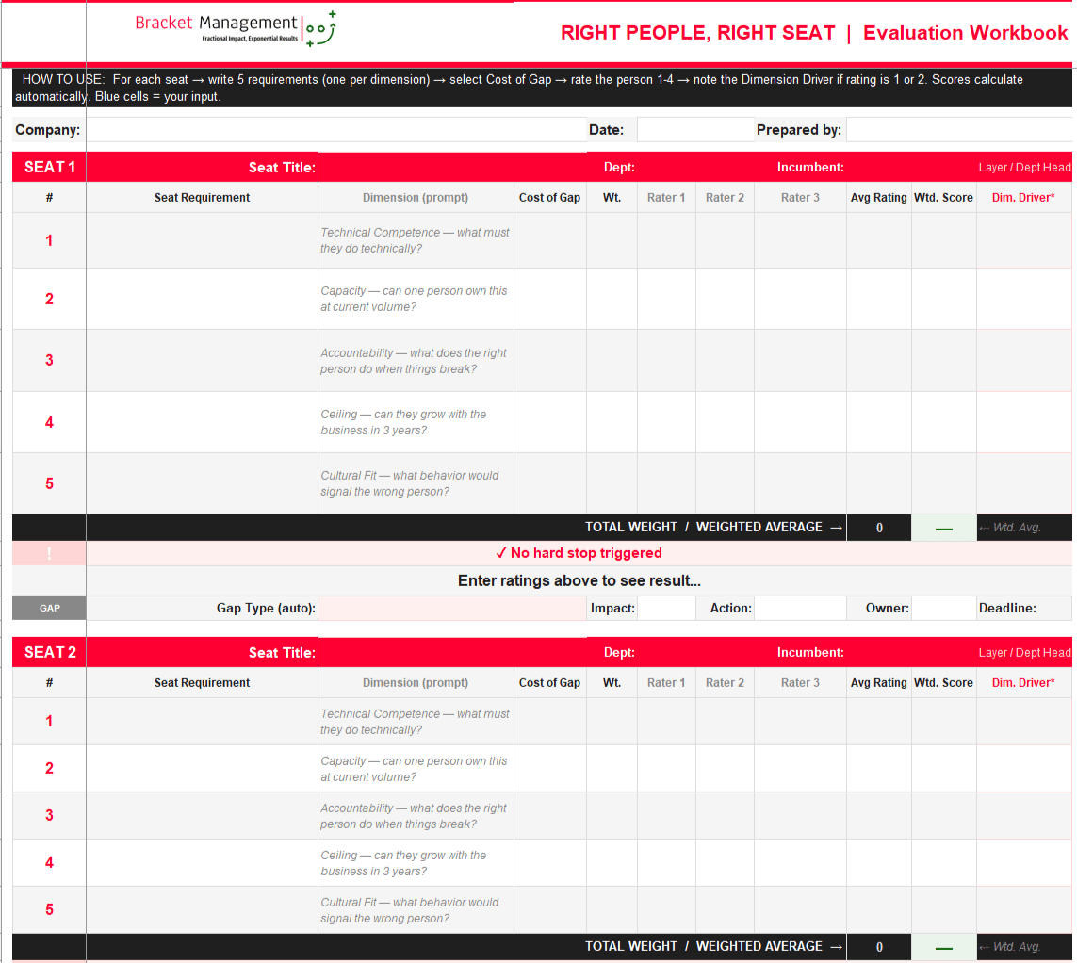Open Seat 2 Cost of Gap cell for row 5
1077x963 pixels.
point(550,910)
